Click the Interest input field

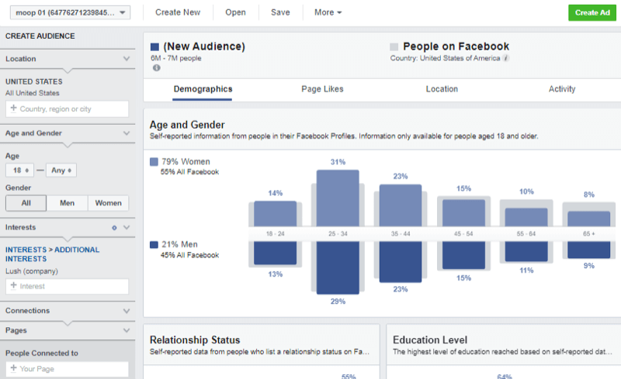(68, 287)
